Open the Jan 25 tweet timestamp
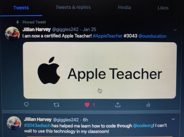The image size is (184, 137). (89, 29)
